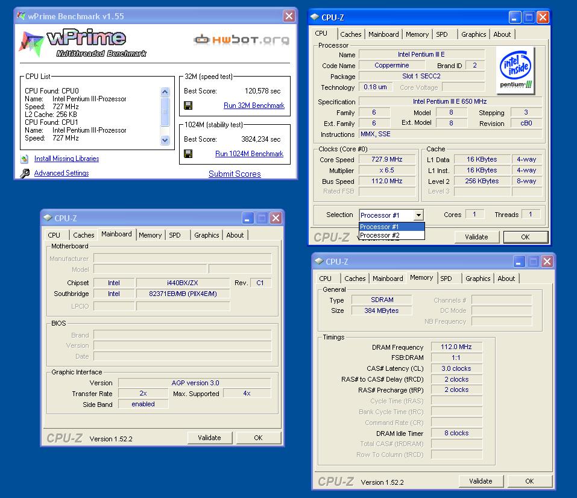Image resolution: width=577 pixels, height=498 pixels.
Task: Click down arrow of the CPU List scrollbar
Action: (x=165, y=140)
